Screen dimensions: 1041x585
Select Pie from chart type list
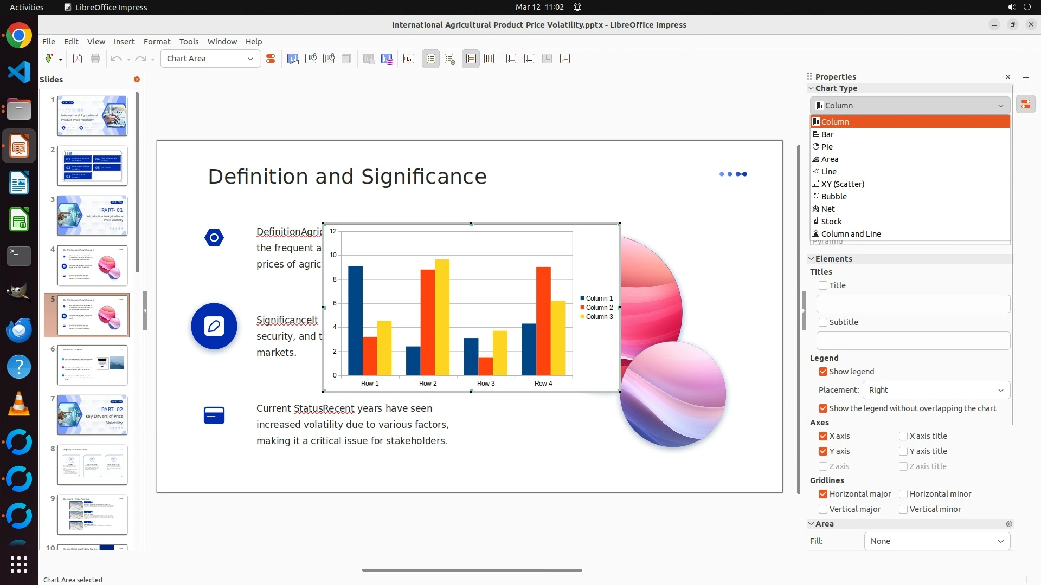pyautogui.click(x=827, y=147)
